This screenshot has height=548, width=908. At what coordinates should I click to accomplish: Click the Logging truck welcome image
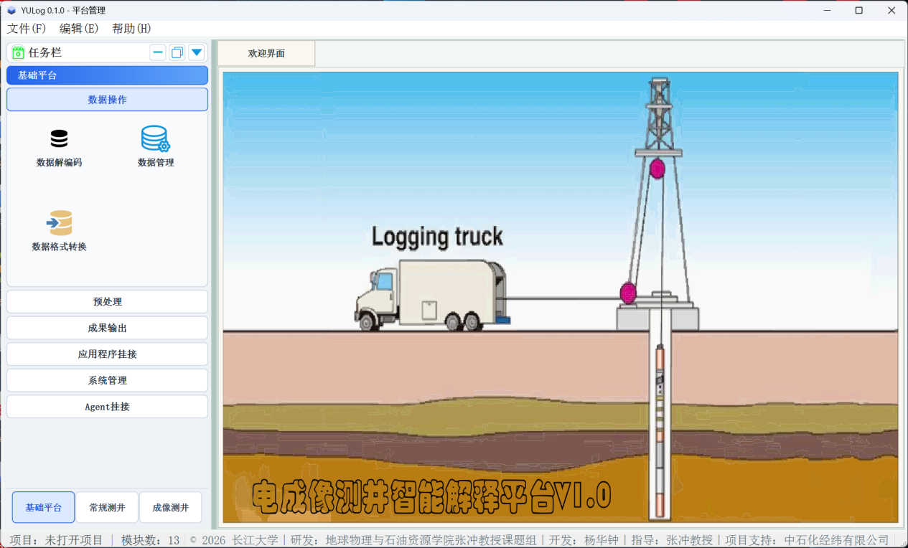[561, 298]
